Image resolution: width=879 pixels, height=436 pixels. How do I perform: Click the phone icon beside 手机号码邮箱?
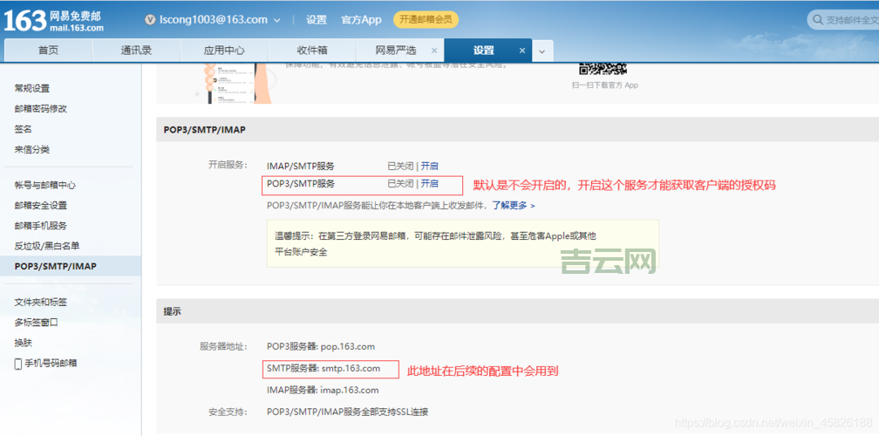coord(18,363)
